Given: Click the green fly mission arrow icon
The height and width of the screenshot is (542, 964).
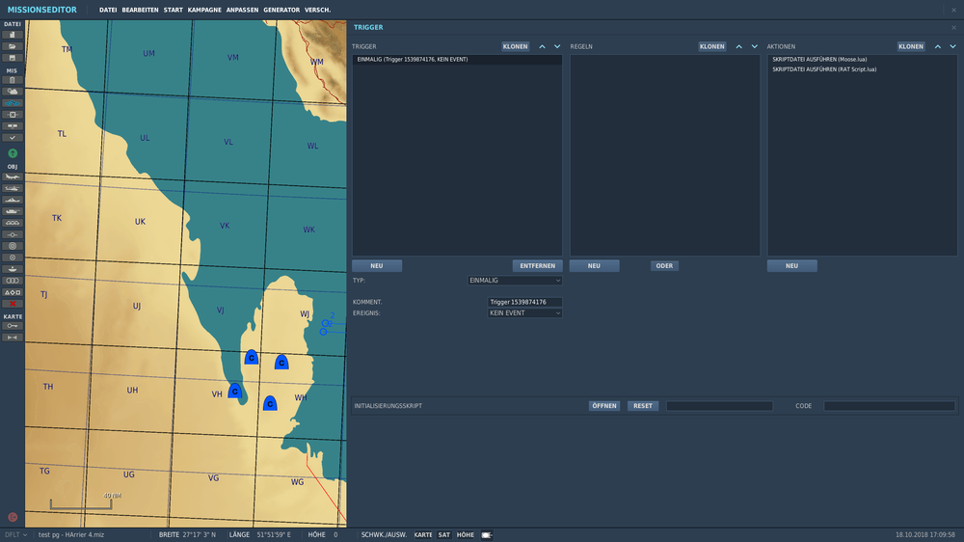Looking at the screenshot, I should click(x=13, y=153).
